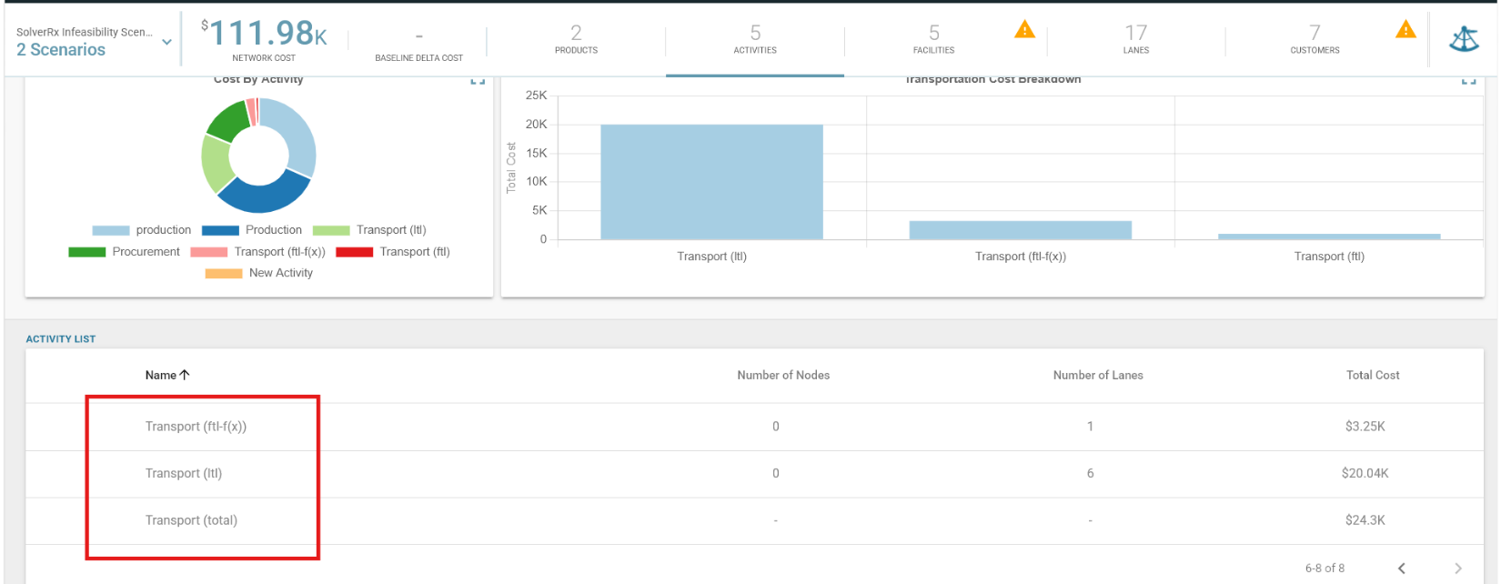Image resolution: width=1501 pixels, height=584 pixels.
Task: Click the warning triangle next to Facilities
Action: coord(1024,30)
